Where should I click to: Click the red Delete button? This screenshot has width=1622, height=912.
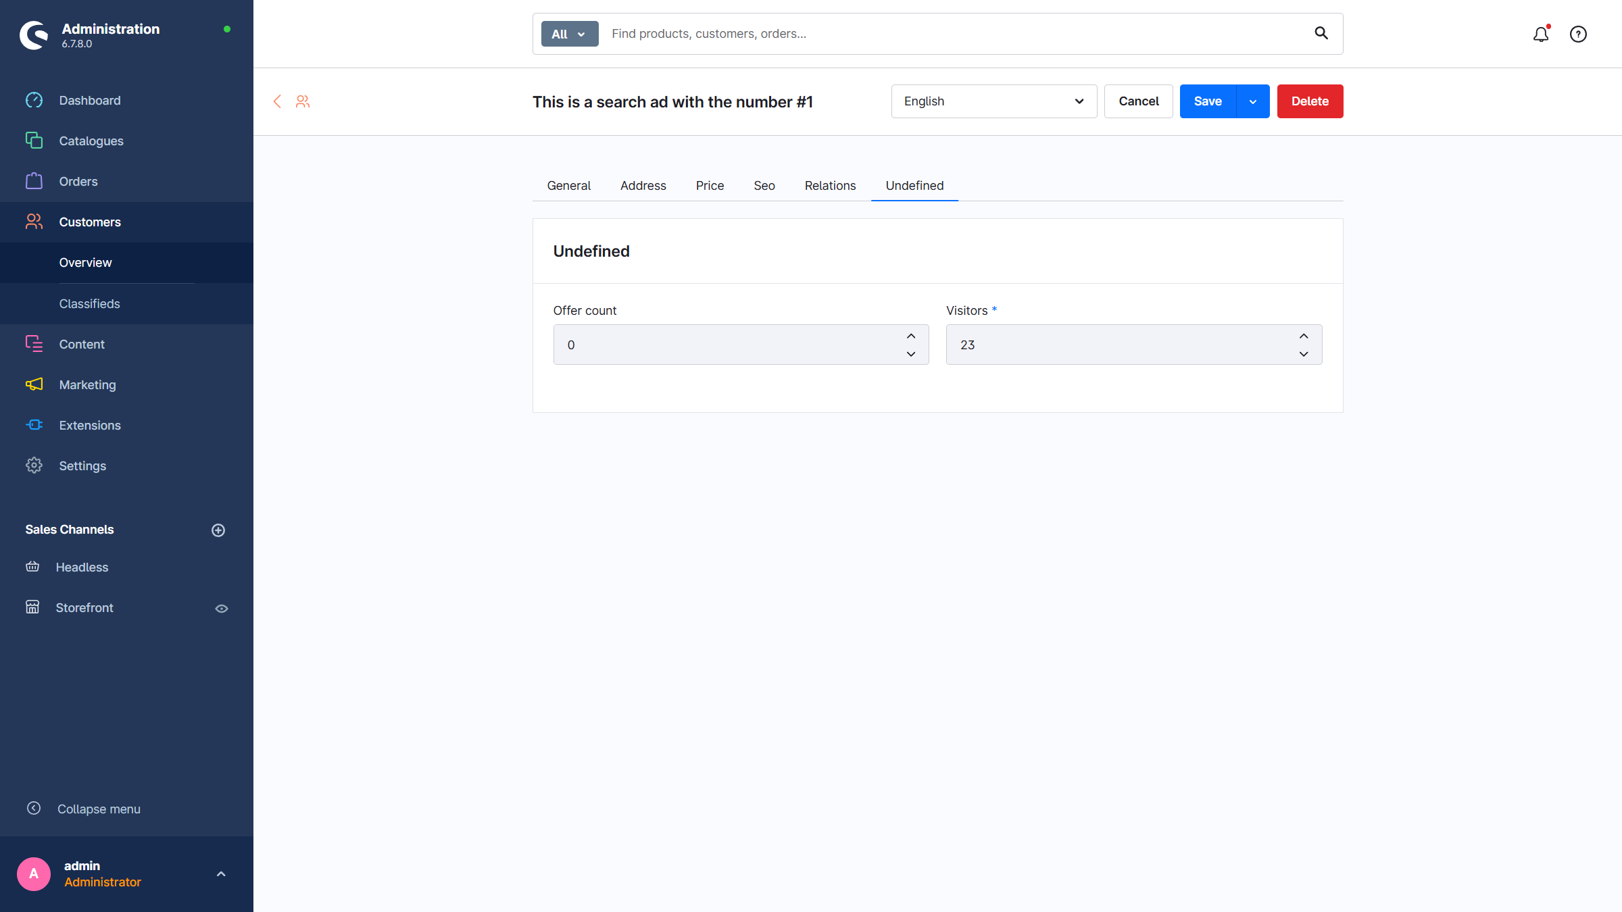point(1310,101)
